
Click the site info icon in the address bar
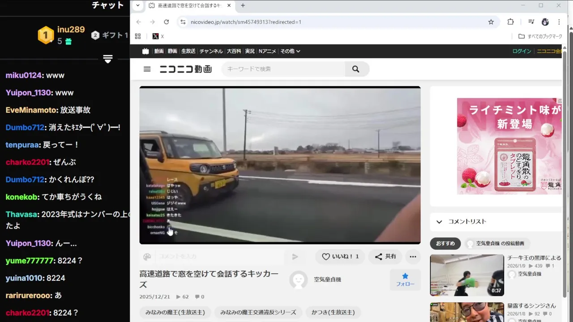pos(182,22)
